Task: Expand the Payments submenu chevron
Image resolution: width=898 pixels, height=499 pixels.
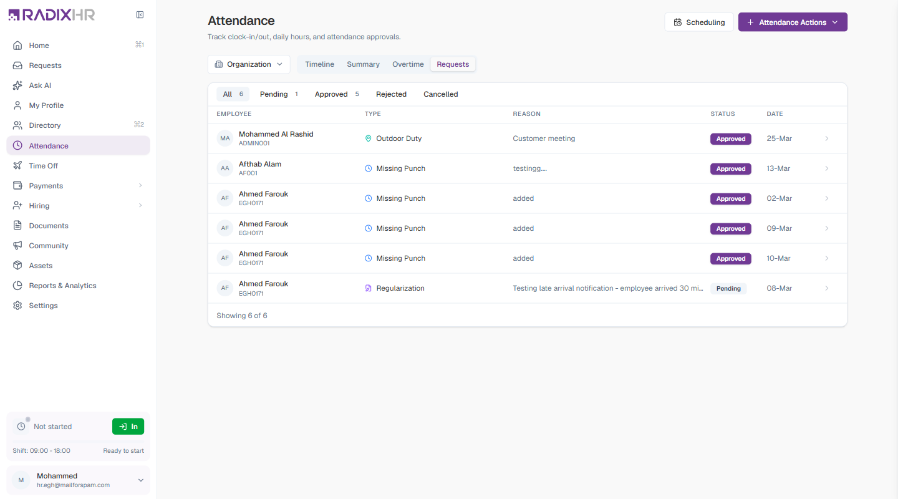Action: pos(140,186)
